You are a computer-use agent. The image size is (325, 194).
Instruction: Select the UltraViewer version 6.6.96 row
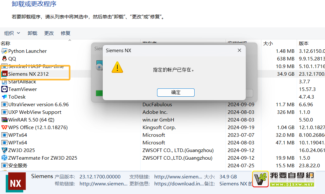point(162,104)
